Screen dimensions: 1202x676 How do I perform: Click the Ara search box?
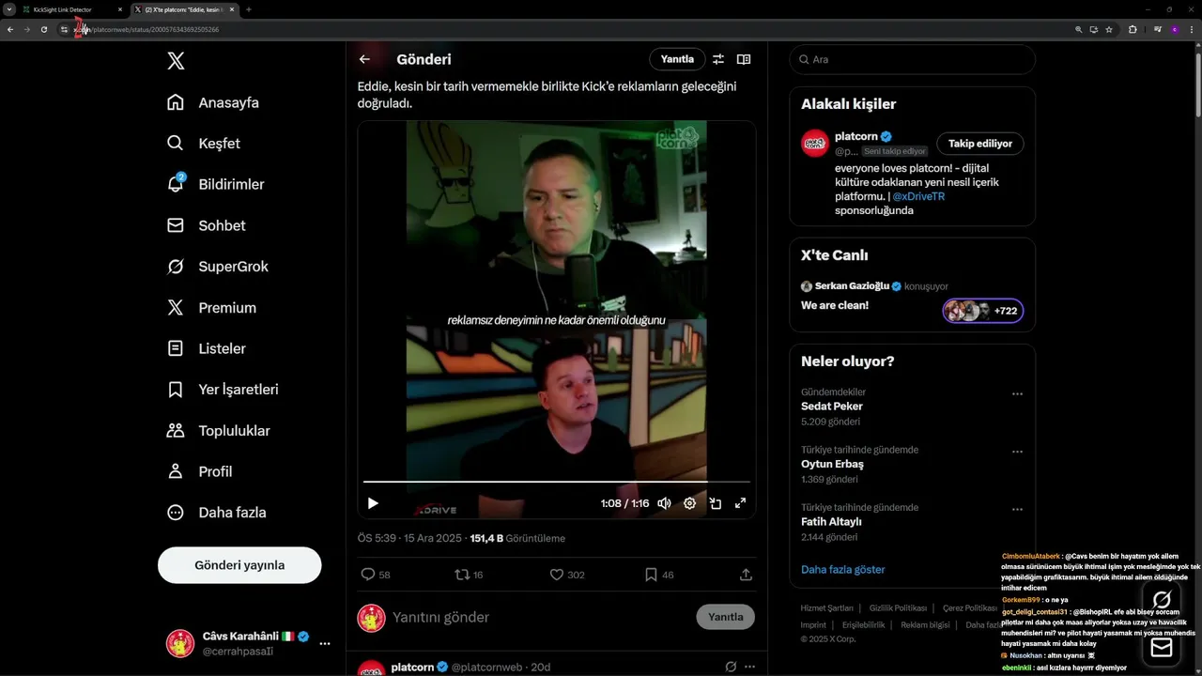(913, 59)
